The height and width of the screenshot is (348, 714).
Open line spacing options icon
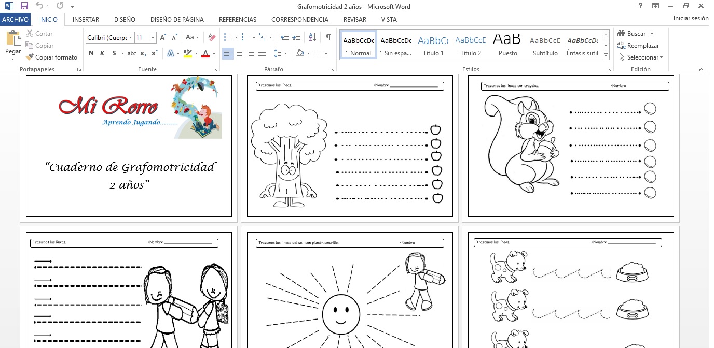click(x=278, y=53)
